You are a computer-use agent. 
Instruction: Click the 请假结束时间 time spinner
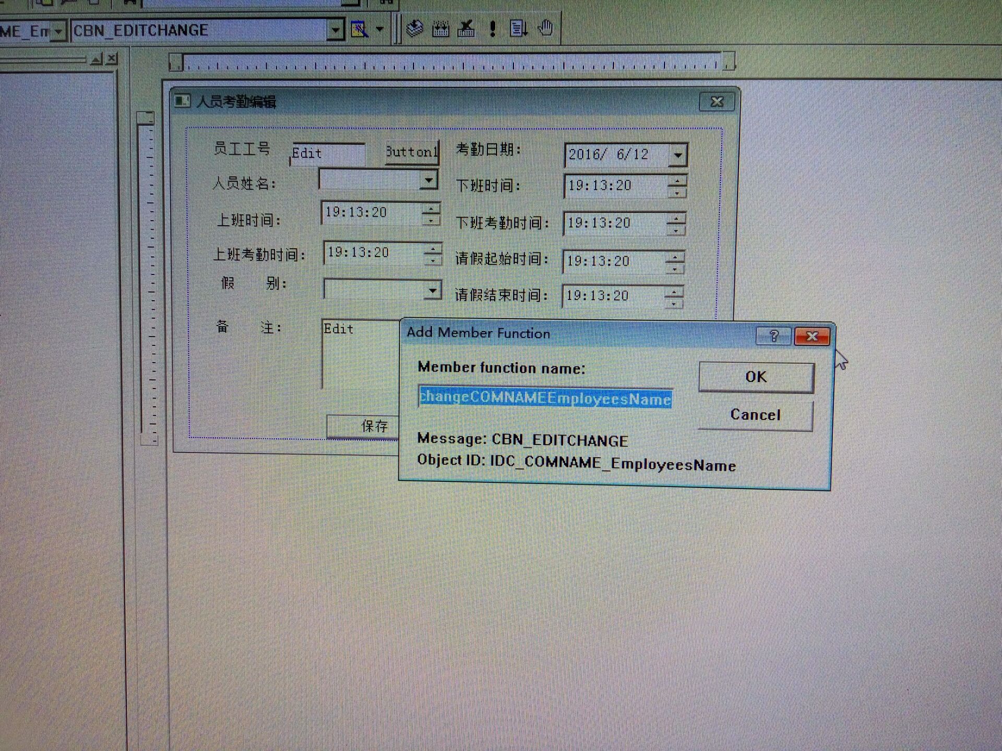click(674, 297)
